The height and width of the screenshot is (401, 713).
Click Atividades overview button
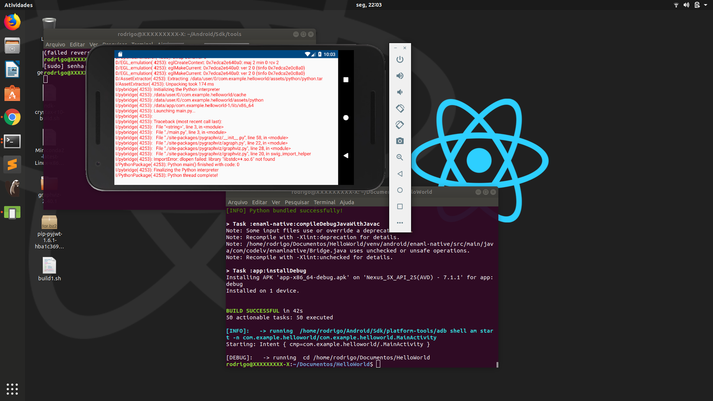point(19,5)
